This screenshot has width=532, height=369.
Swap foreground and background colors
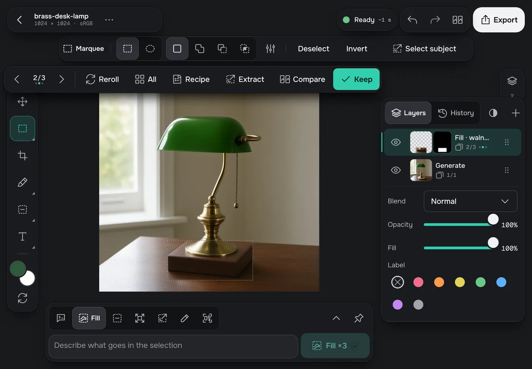22,298
